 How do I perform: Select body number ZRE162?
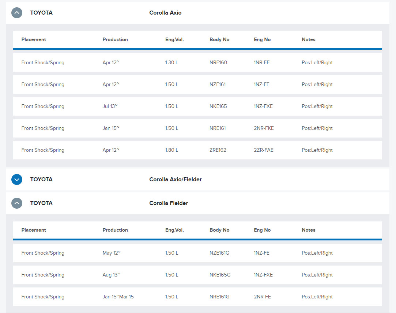(x=218, y=150)
